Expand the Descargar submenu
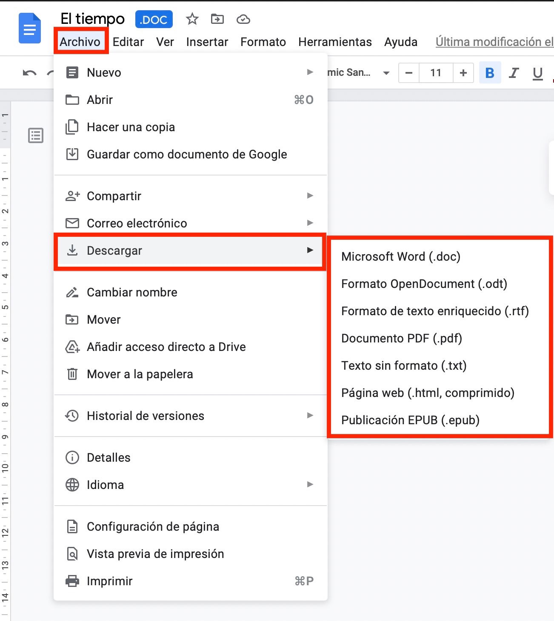The width and height of the screenshot is (554, 621). (x=191, y=250)
